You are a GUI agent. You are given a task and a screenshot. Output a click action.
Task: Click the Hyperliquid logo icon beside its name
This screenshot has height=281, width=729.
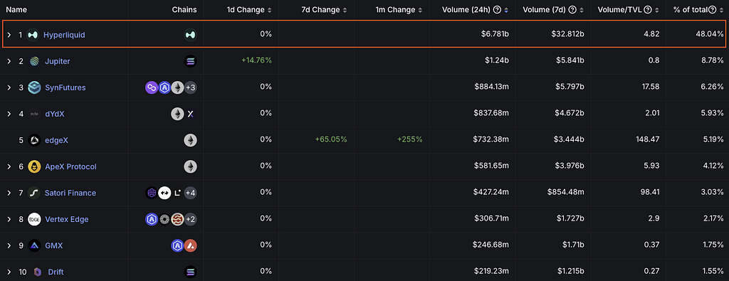(33, 34)
